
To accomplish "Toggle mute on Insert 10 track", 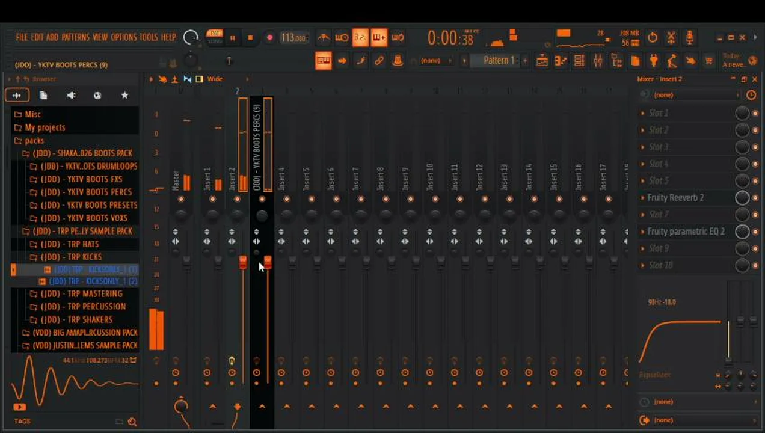I will tap(435, 199).
